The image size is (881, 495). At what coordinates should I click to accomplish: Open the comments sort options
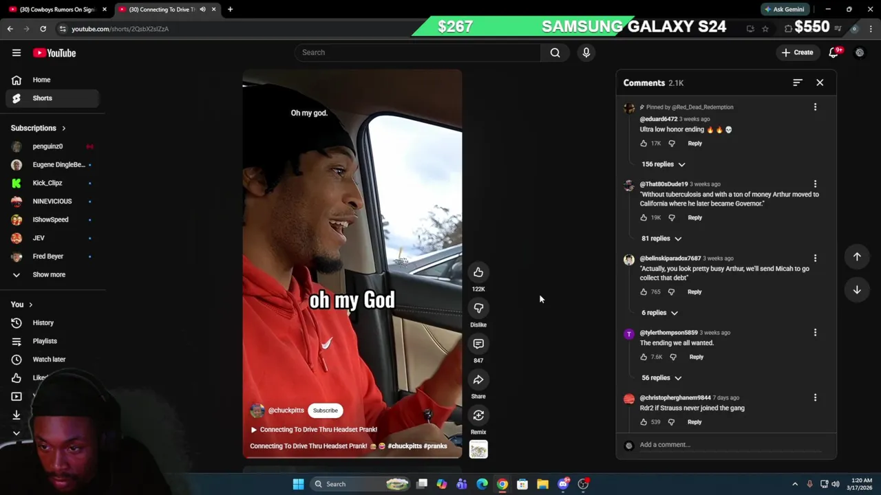coord(798,82)
